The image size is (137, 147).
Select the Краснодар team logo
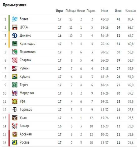tap(15, 44)
